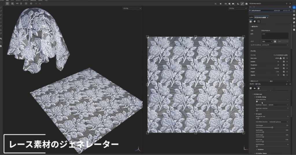Click the pie-shaped third icon in Properties fill panel
The width and height of the screenshot is (296, 155).
(258, 88)
